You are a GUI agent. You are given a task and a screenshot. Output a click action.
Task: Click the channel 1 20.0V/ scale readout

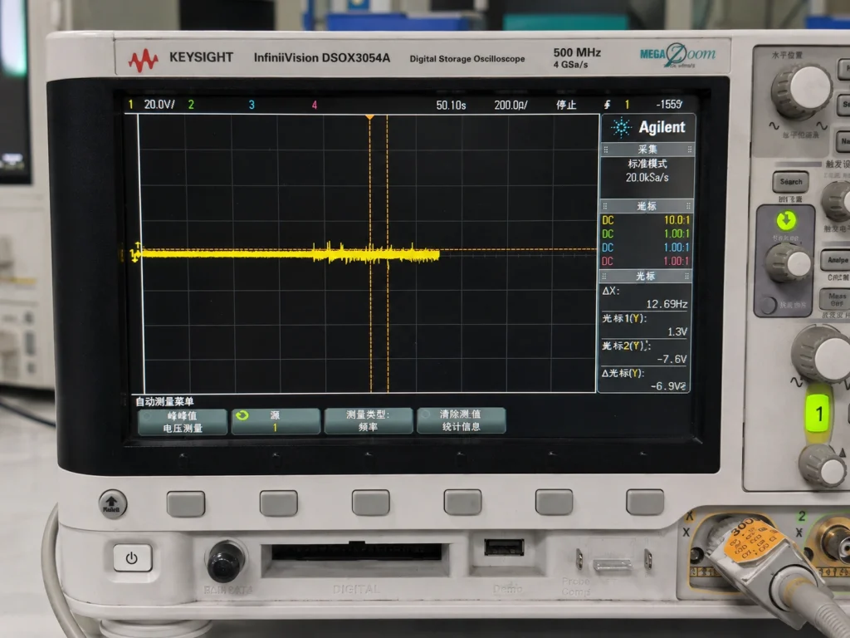159,104
